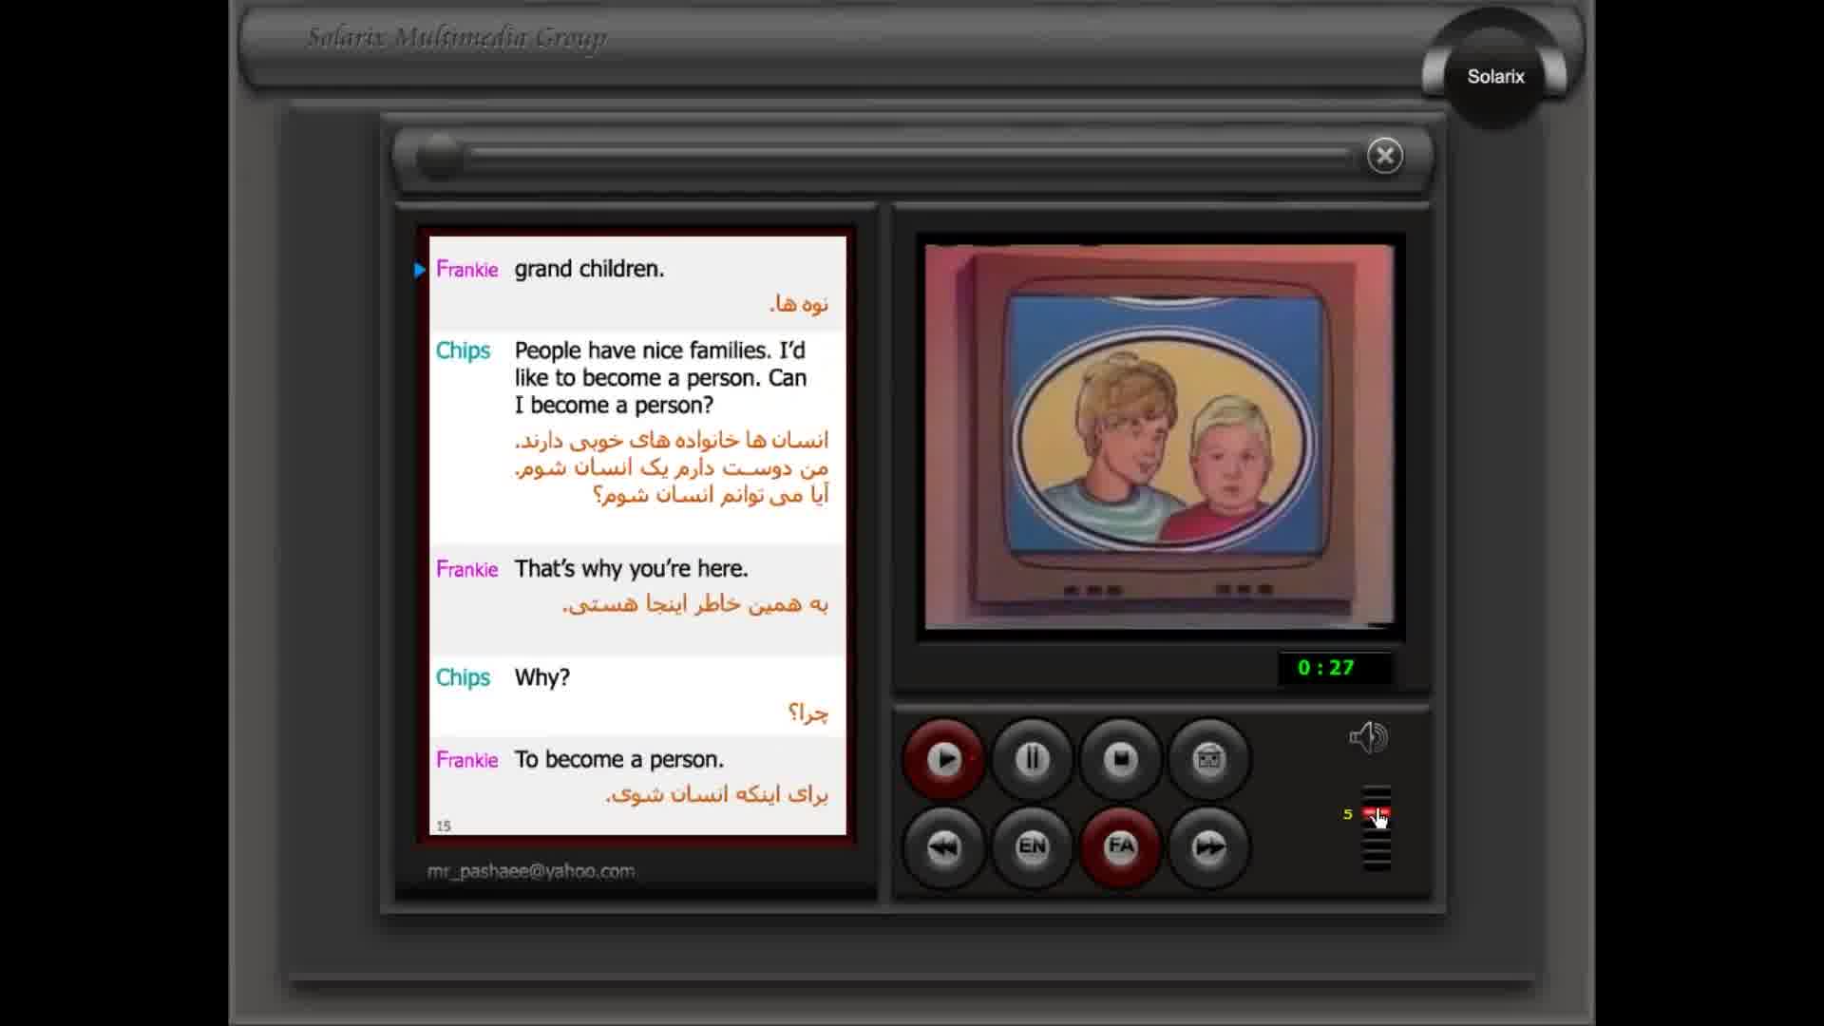Screen dimensions: 1824x1026
Task: Select the line 'To become a person.'
Action: [x=618, y=760]
